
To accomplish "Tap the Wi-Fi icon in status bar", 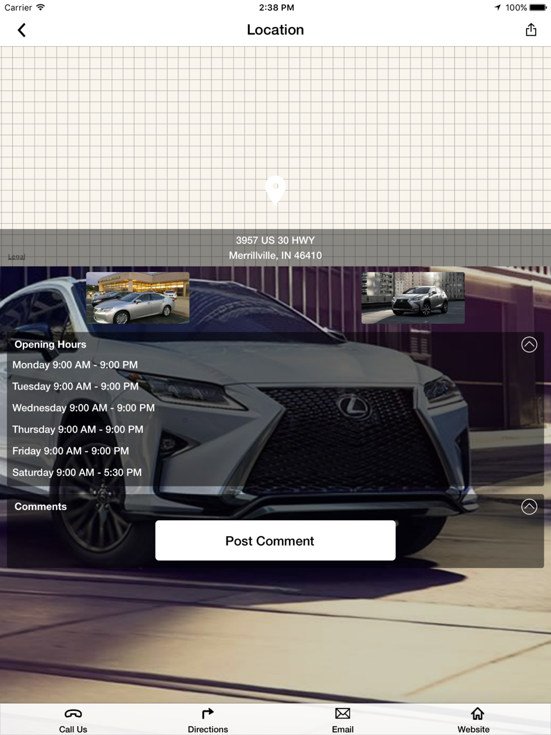I will [41, 8].
